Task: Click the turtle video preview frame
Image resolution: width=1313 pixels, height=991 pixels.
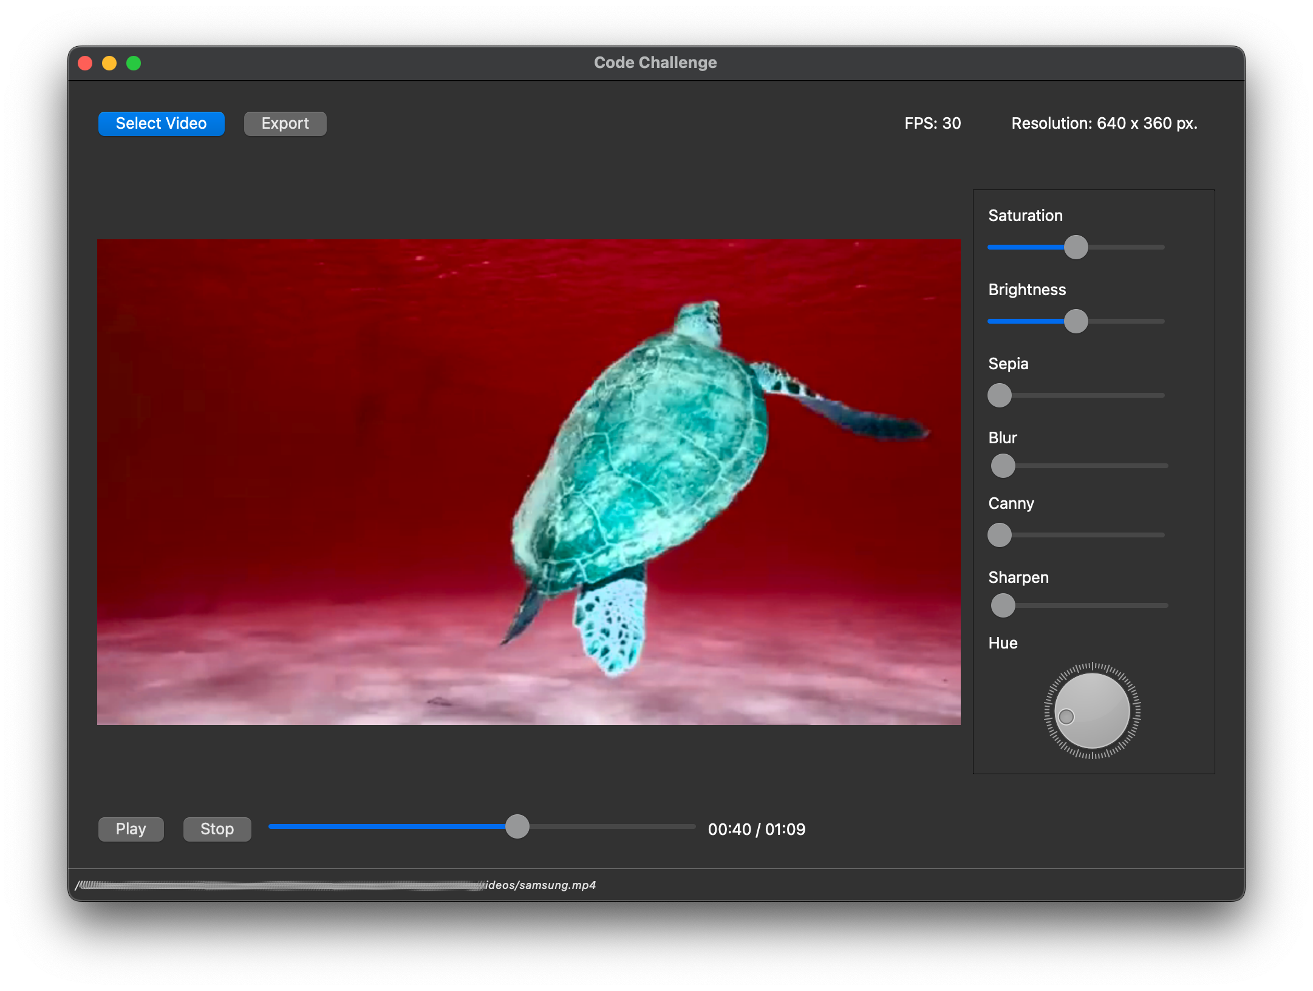Action: tap(528, 482)
